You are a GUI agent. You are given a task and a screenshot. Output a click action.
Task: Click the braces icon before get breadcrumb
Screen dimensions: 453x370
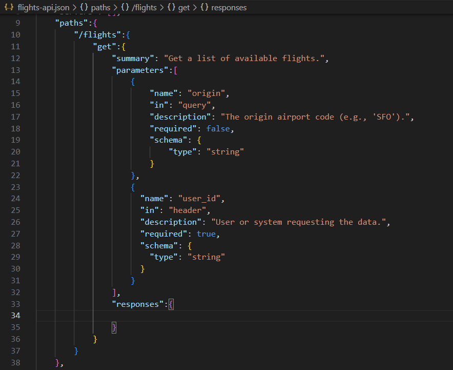[171, 8]
